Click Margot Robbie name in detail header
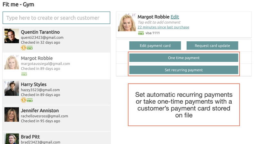The width and height of the screenshot is (257, 144). 154,17
